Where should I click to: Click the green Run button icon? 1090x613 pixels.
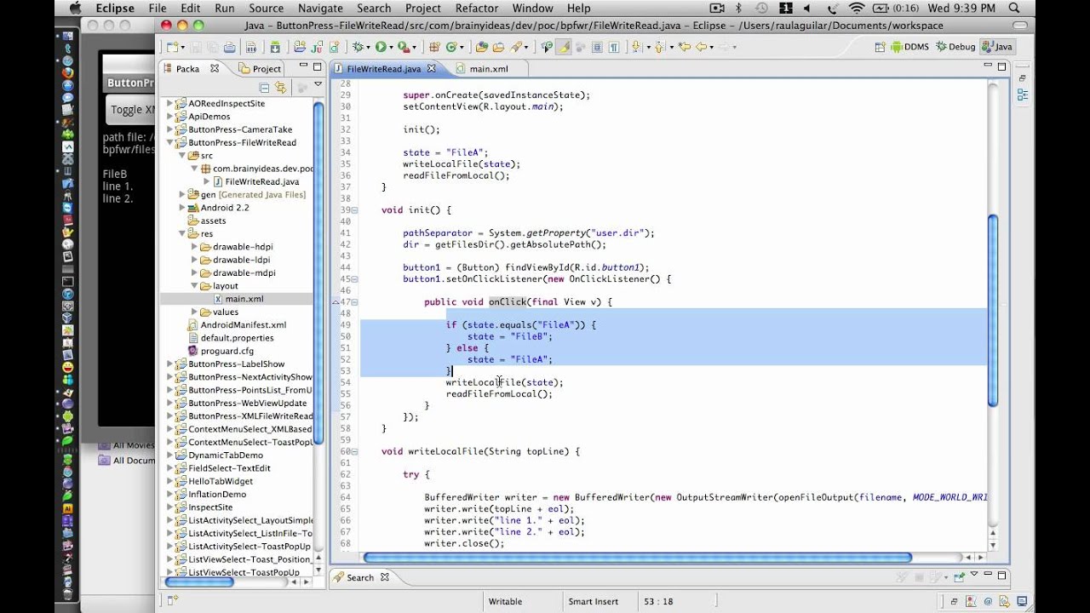pos(381,47)
